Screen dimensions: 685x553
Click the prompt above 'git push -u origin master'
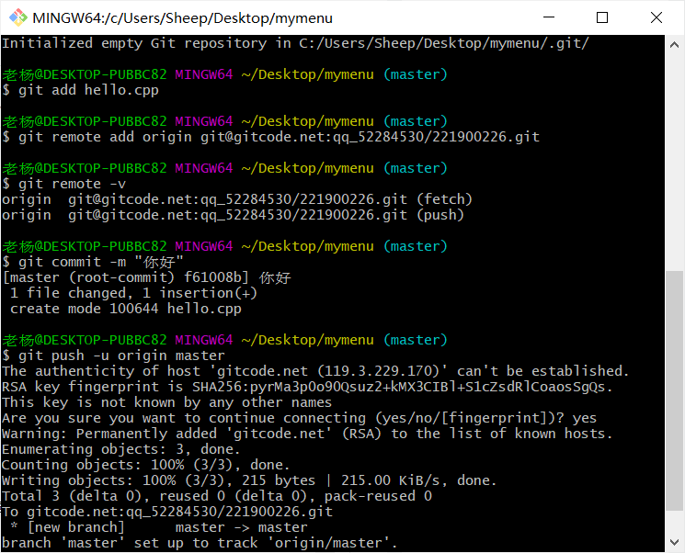[x=225, y=340]
